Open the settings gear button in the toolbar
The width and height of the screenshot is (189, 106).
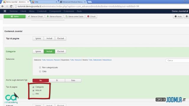pos(187,16)
